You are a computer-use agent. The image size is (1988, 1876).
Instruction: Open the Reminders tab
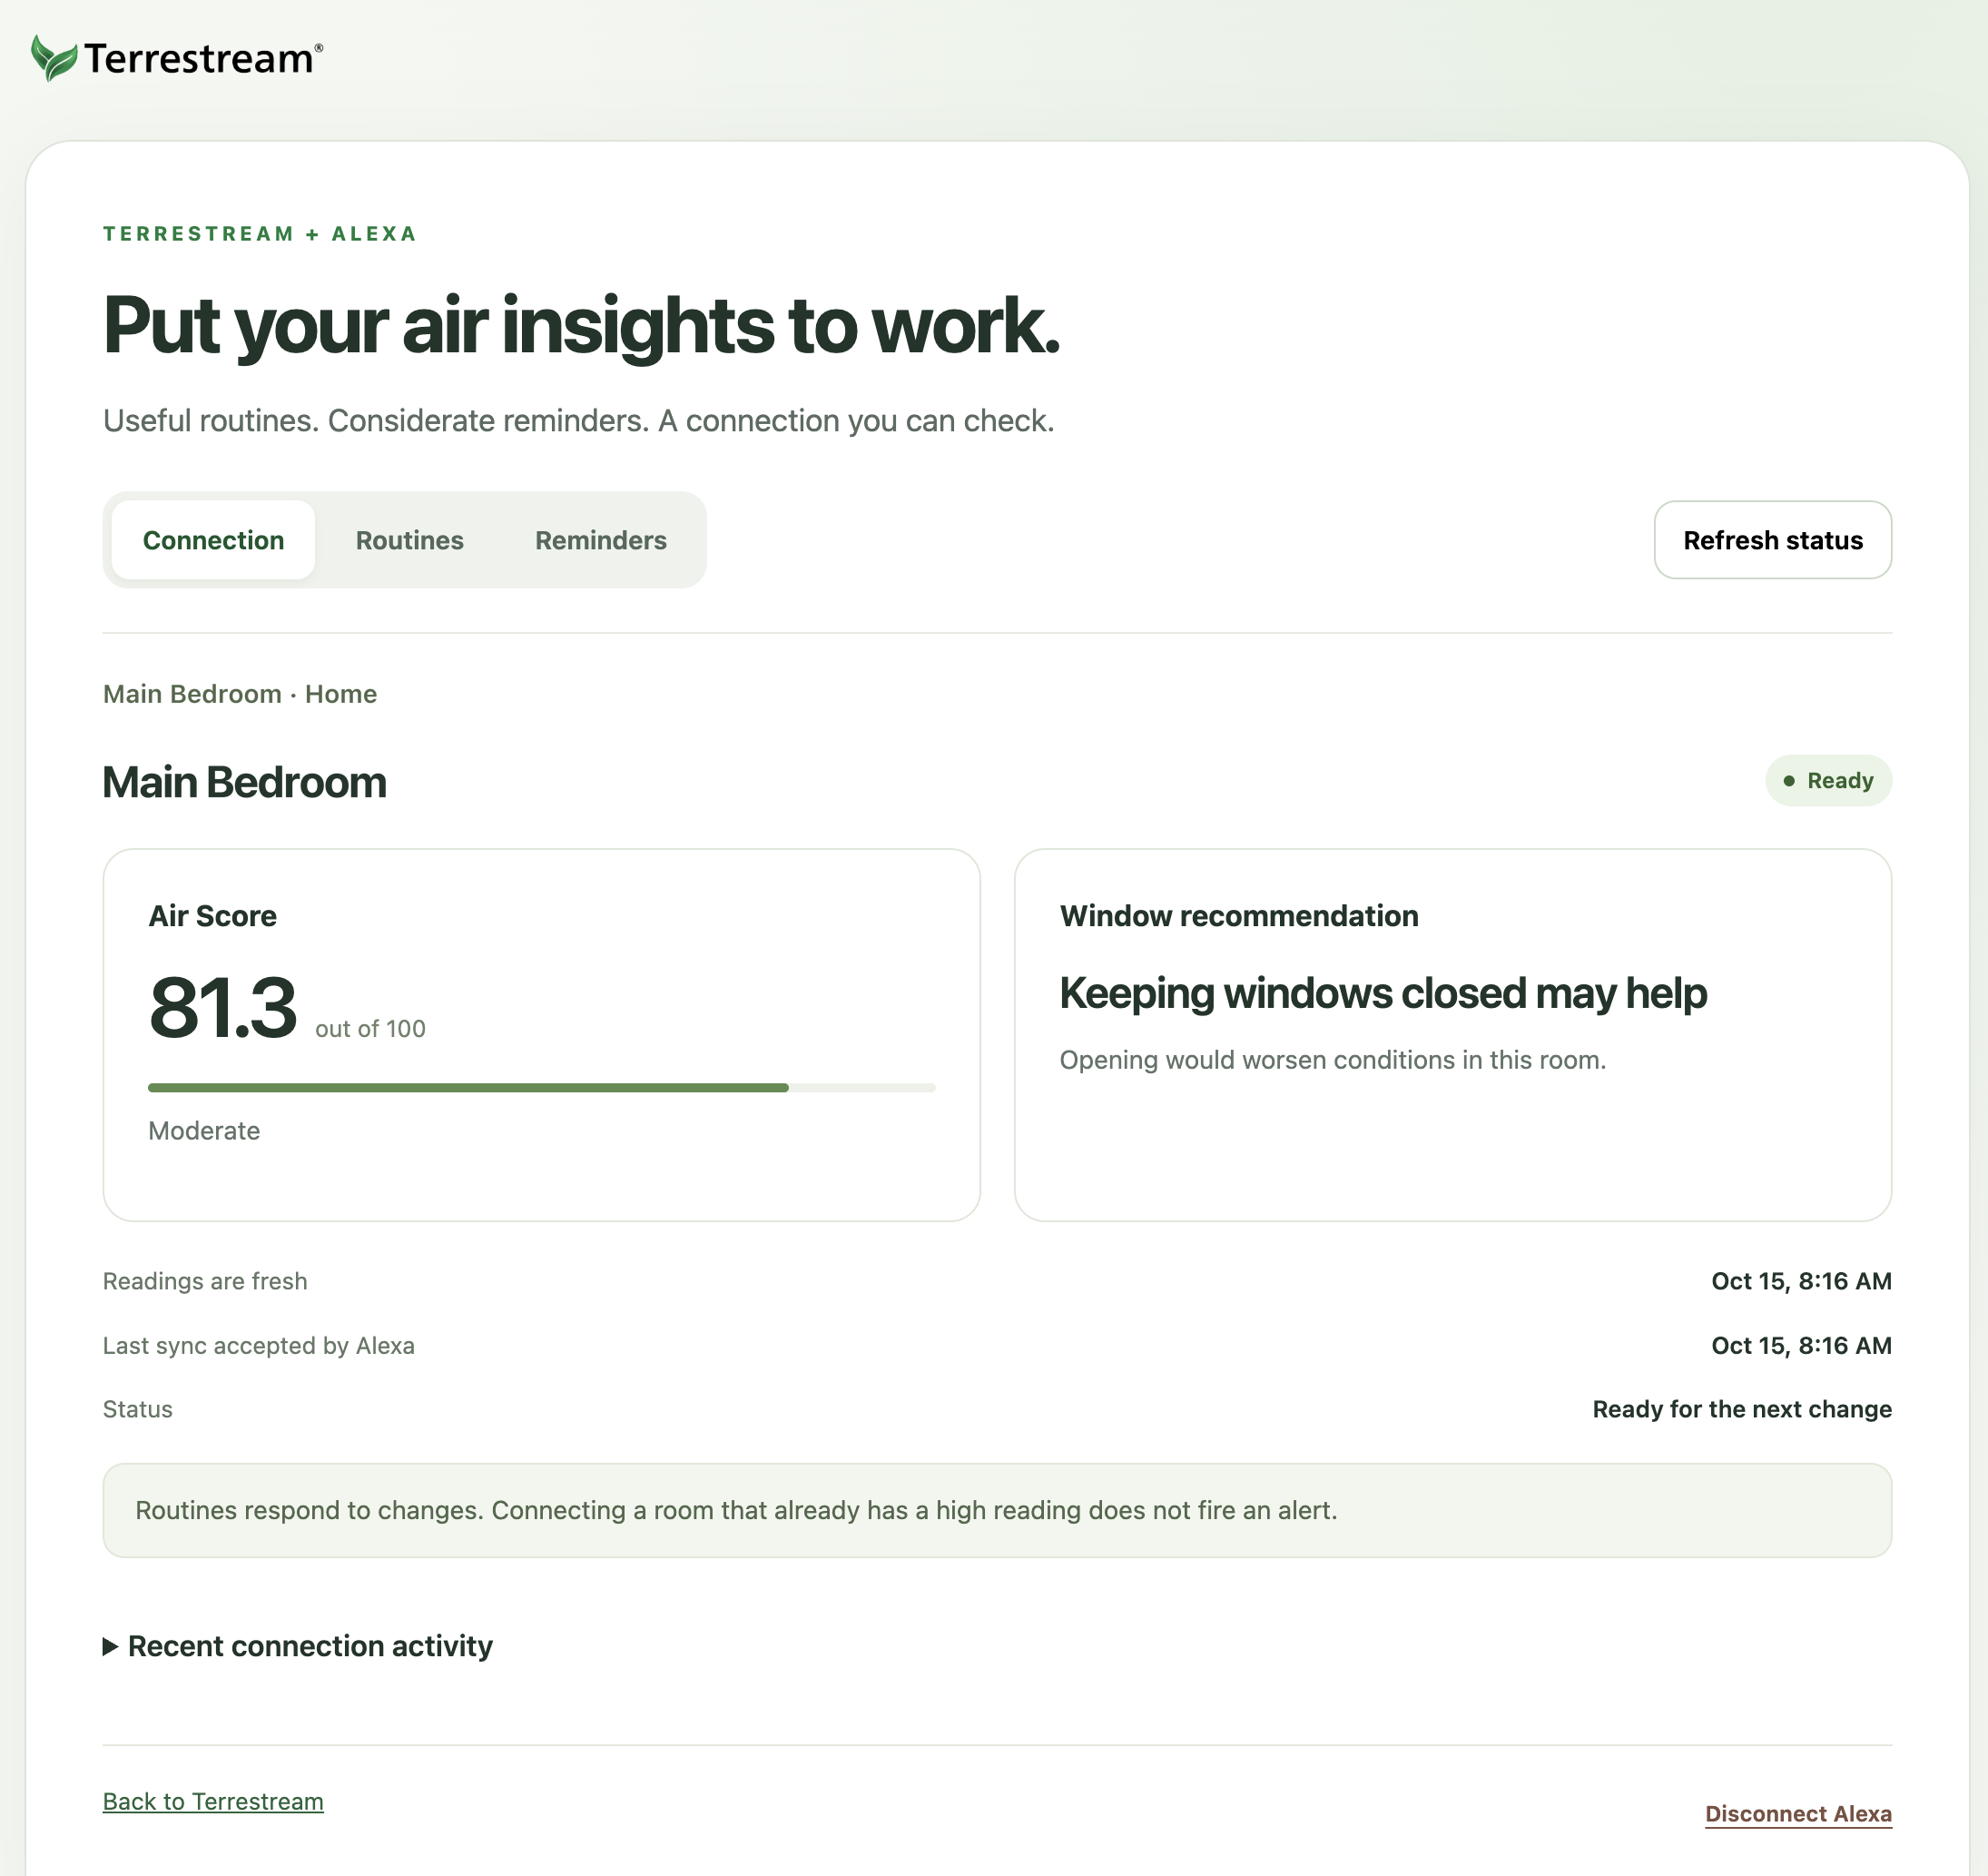(601, 540)
